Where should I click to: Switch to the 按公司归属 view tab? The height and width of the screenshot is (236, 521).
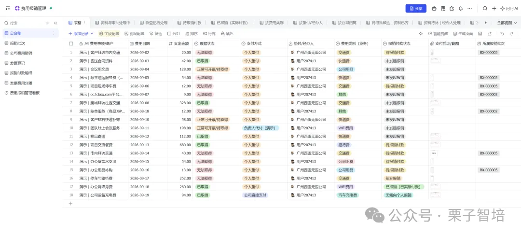click(x=344, y=23)
